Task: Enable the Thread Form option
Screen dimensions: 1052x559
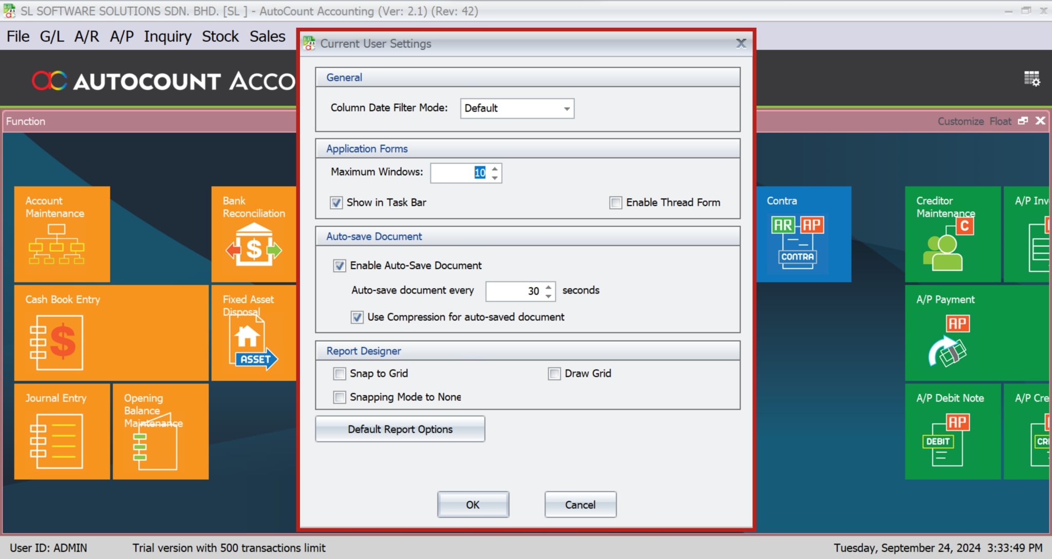Action: [x=615, y=202]
